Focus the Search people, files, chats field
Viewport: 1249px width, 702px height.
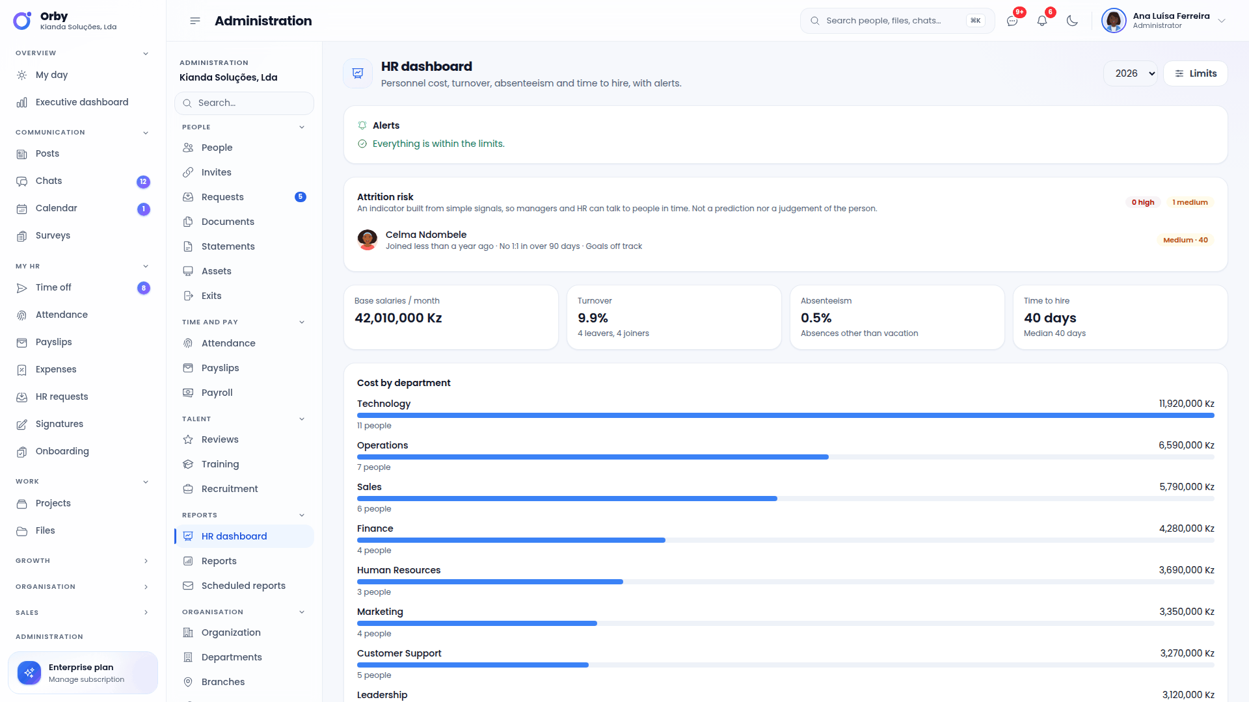point(897,21)
